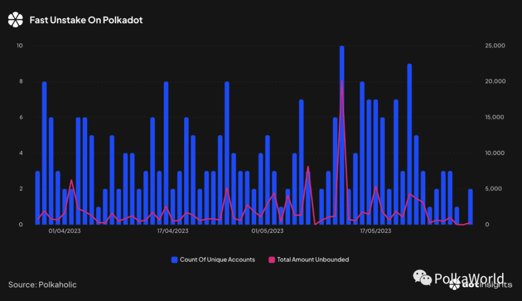Click the blue bar reaching 9 accounts
Image resolution: width=522 pixels, height=301 pixels.
tap(409, 144)
